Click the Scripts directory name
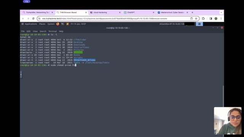Image resolution: width=244 pixels, height=137 pixels. tap(78, 57)
